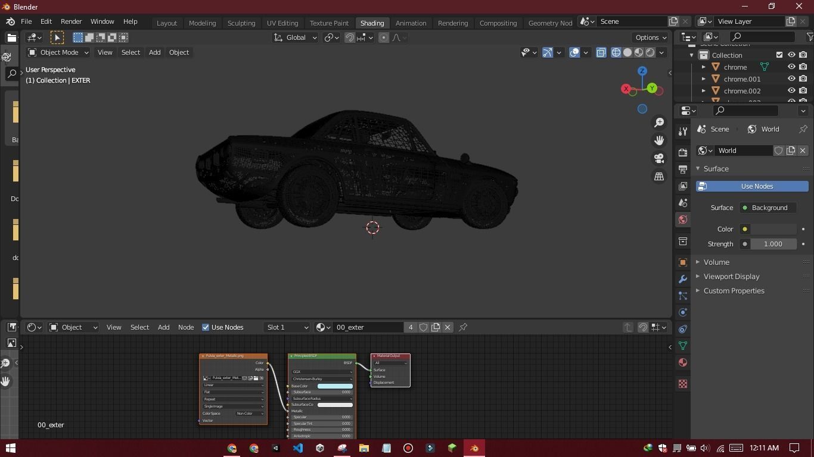This screenshot has height=457, width=814.
Task: Open the viewport Select menu button
Action: (131, 52)
